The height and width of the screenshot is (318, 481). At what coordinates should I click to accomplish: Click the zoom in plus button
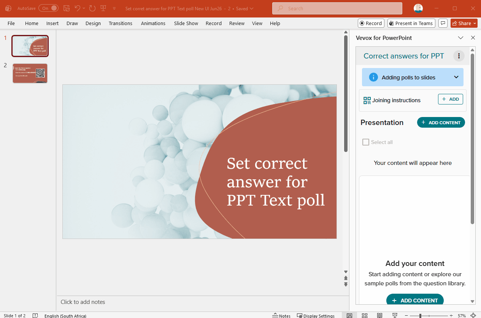451,316
